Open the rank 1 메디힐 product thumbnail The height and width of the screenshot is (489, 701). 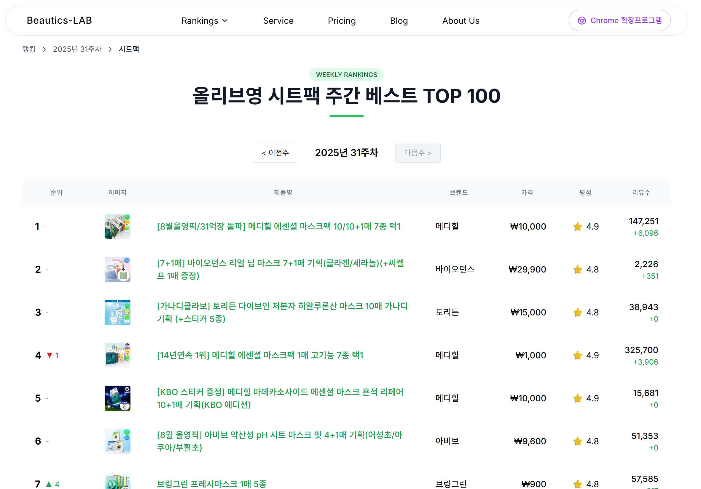[117, 227]
